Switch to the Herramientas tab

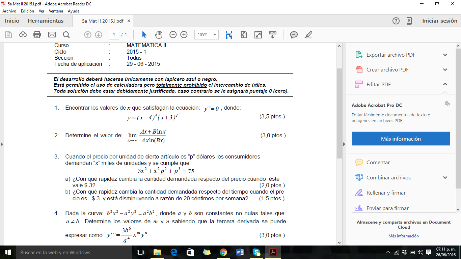(46, 21)
